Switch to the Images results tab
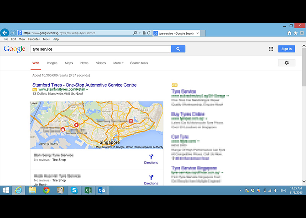This screenshot has height=218, width=306. pos(52,63)
